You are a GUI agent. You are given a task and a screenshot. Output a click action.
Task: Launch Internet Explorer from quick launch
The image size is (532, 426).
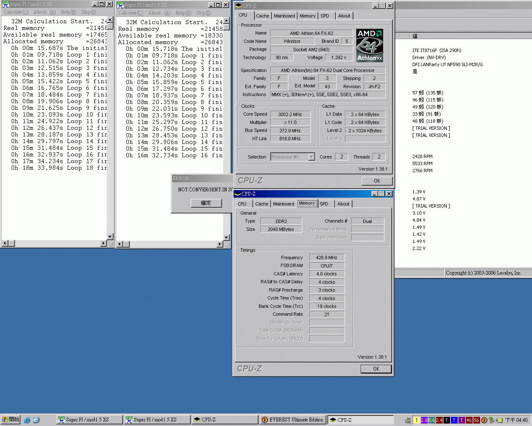coord(27,420)
